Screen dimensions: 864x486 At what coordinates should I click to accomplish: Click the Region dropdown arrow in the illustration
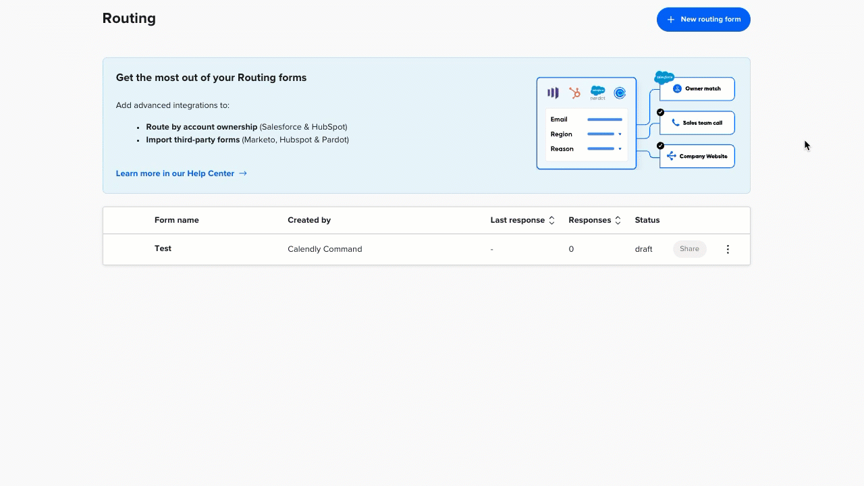pos(620,134)
